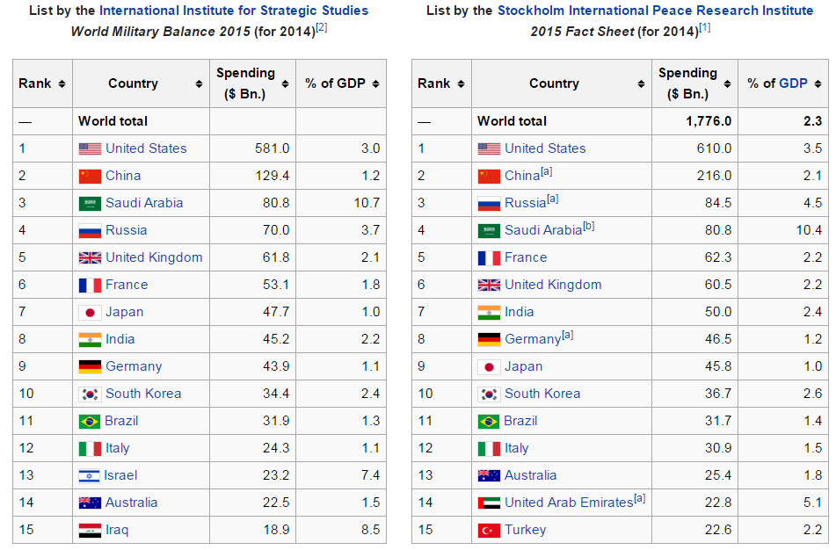Open Israel country link
This screenshot has width=836, height=550.
pos(120,475)
